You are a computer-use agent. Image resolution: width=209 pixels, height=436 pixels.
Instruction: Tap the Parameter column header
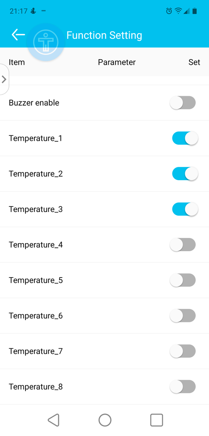117,62
